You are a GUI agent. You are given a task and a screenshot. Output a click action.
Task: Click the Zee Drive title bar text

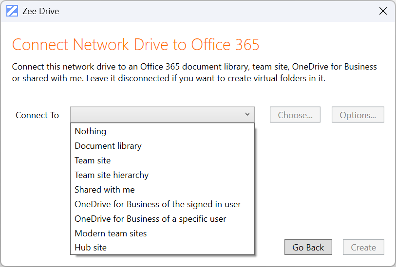40,11
